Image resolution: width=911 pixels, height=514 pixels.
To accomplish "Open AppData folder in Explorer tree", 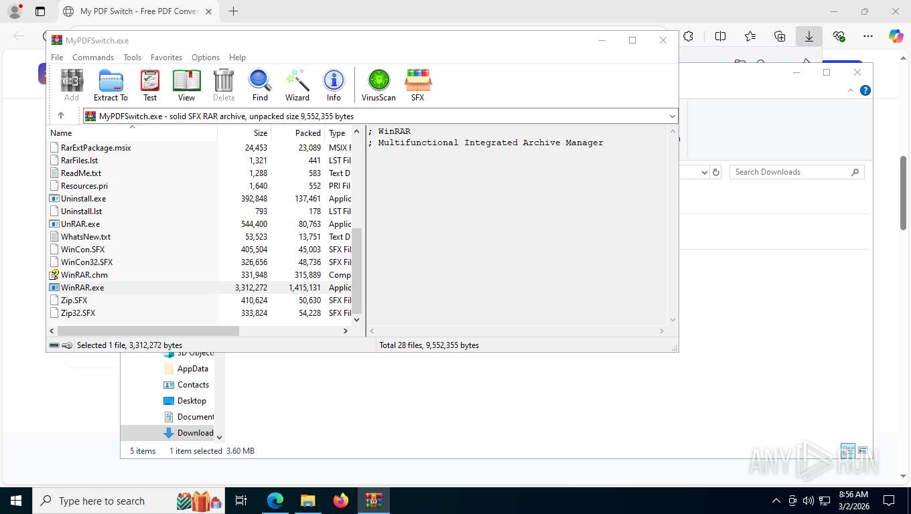I will [186, 369].
